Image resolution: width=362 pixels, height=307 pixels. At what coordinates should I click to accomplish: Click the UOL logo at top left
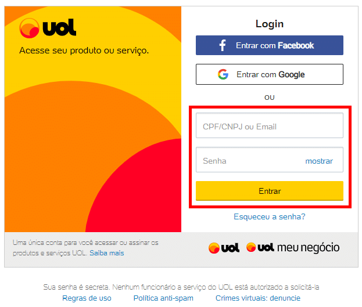(48, 28)
